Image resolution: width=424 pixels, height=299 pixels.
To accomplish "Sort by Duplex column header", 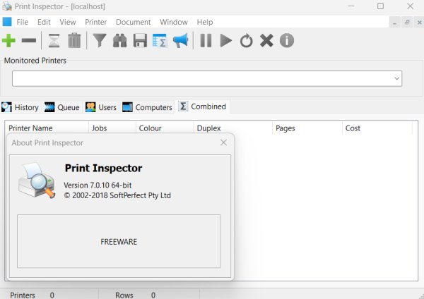I will (232, 128).
